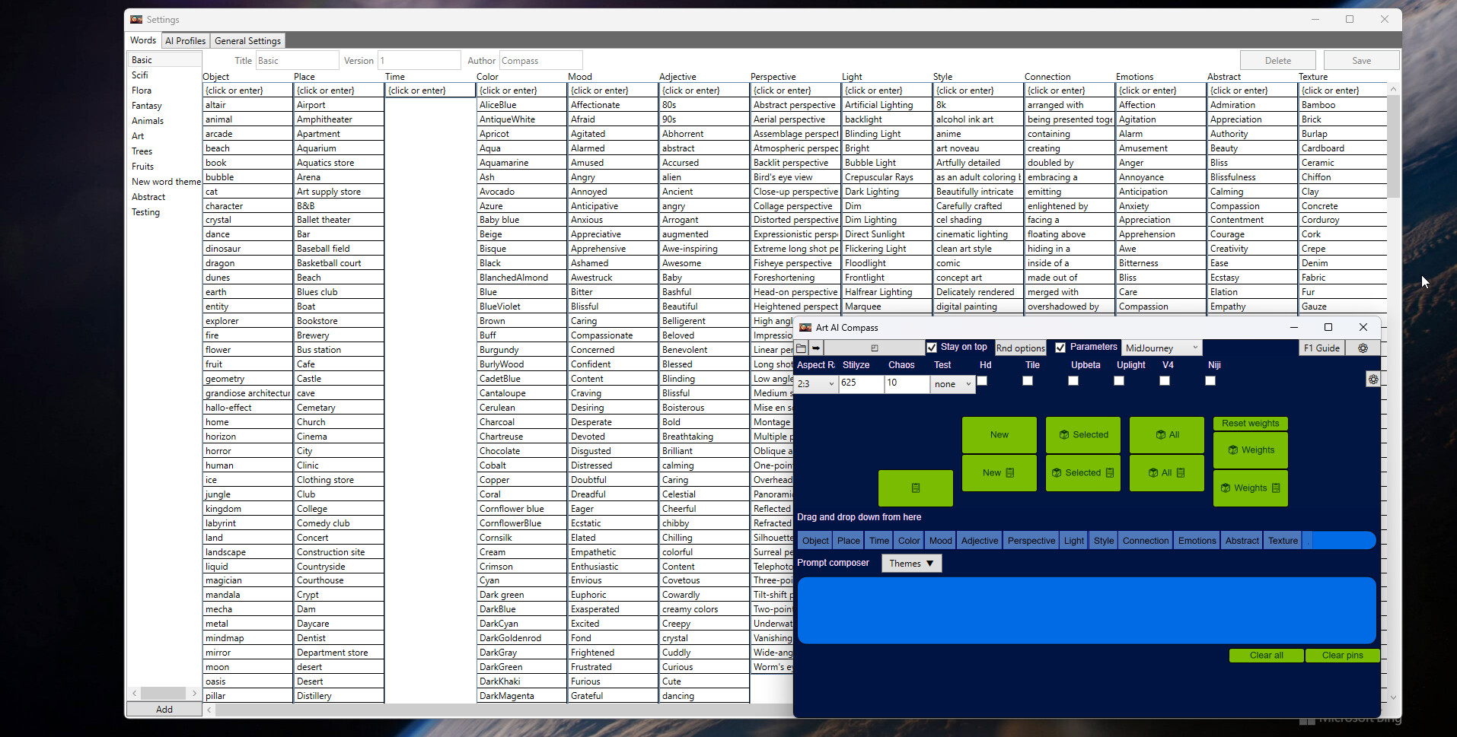This screenshot has height=737, width=1457.
Task: Open the General Settings tab
Action: point(247,40)
